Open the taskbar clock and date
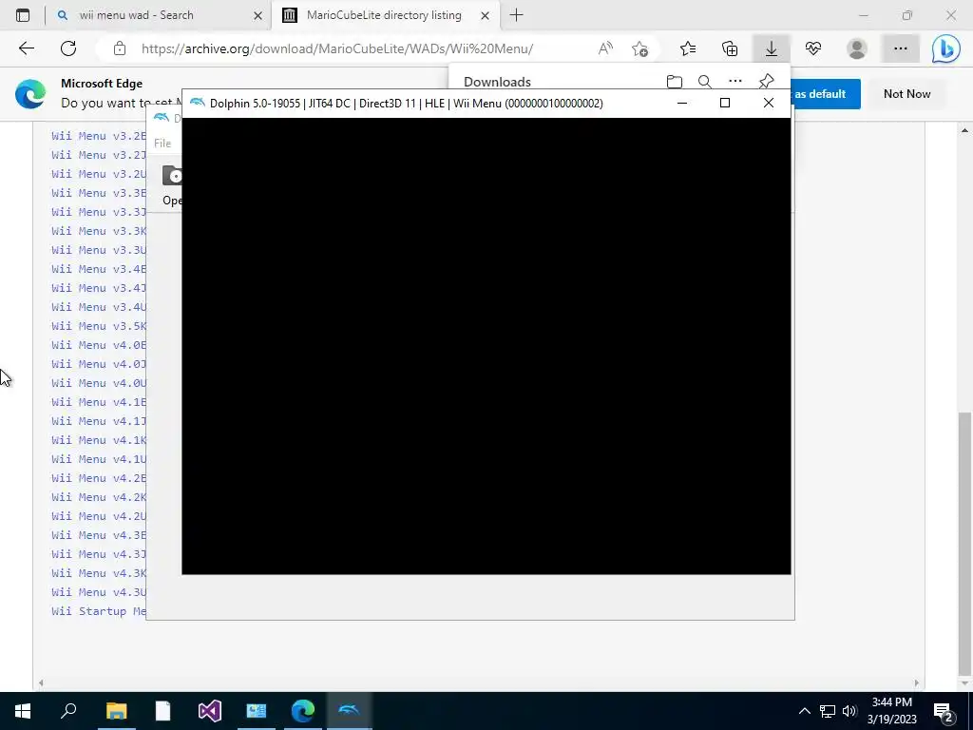Image resolution: width=973 pixels, height=730 pixels. pyautogui.click(x=891, y=711)
